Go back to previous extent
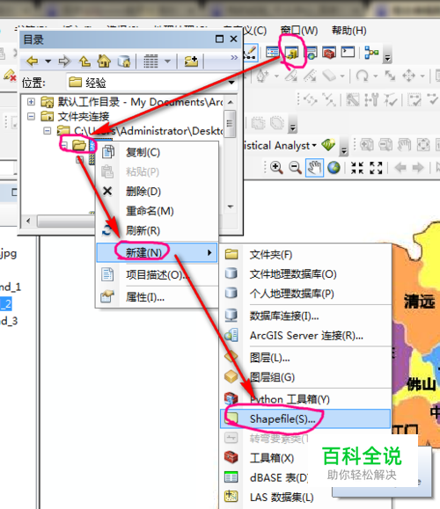Screen dimensions: 440x509 pos(400,168)
